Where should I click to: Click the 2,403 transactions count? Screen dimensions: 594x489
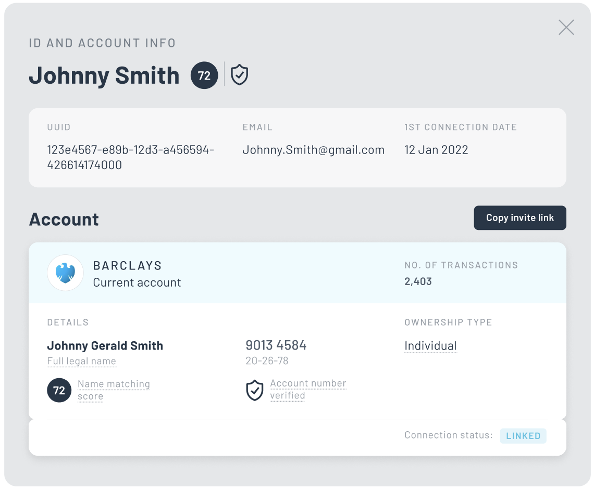click(418, 281)
